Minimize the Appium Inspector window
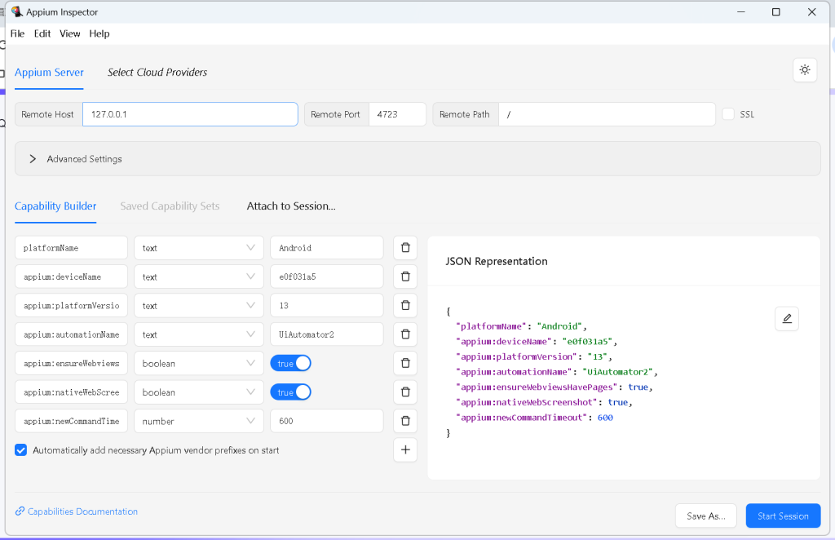The image size is (835, 540). click(x=740, y=11)
